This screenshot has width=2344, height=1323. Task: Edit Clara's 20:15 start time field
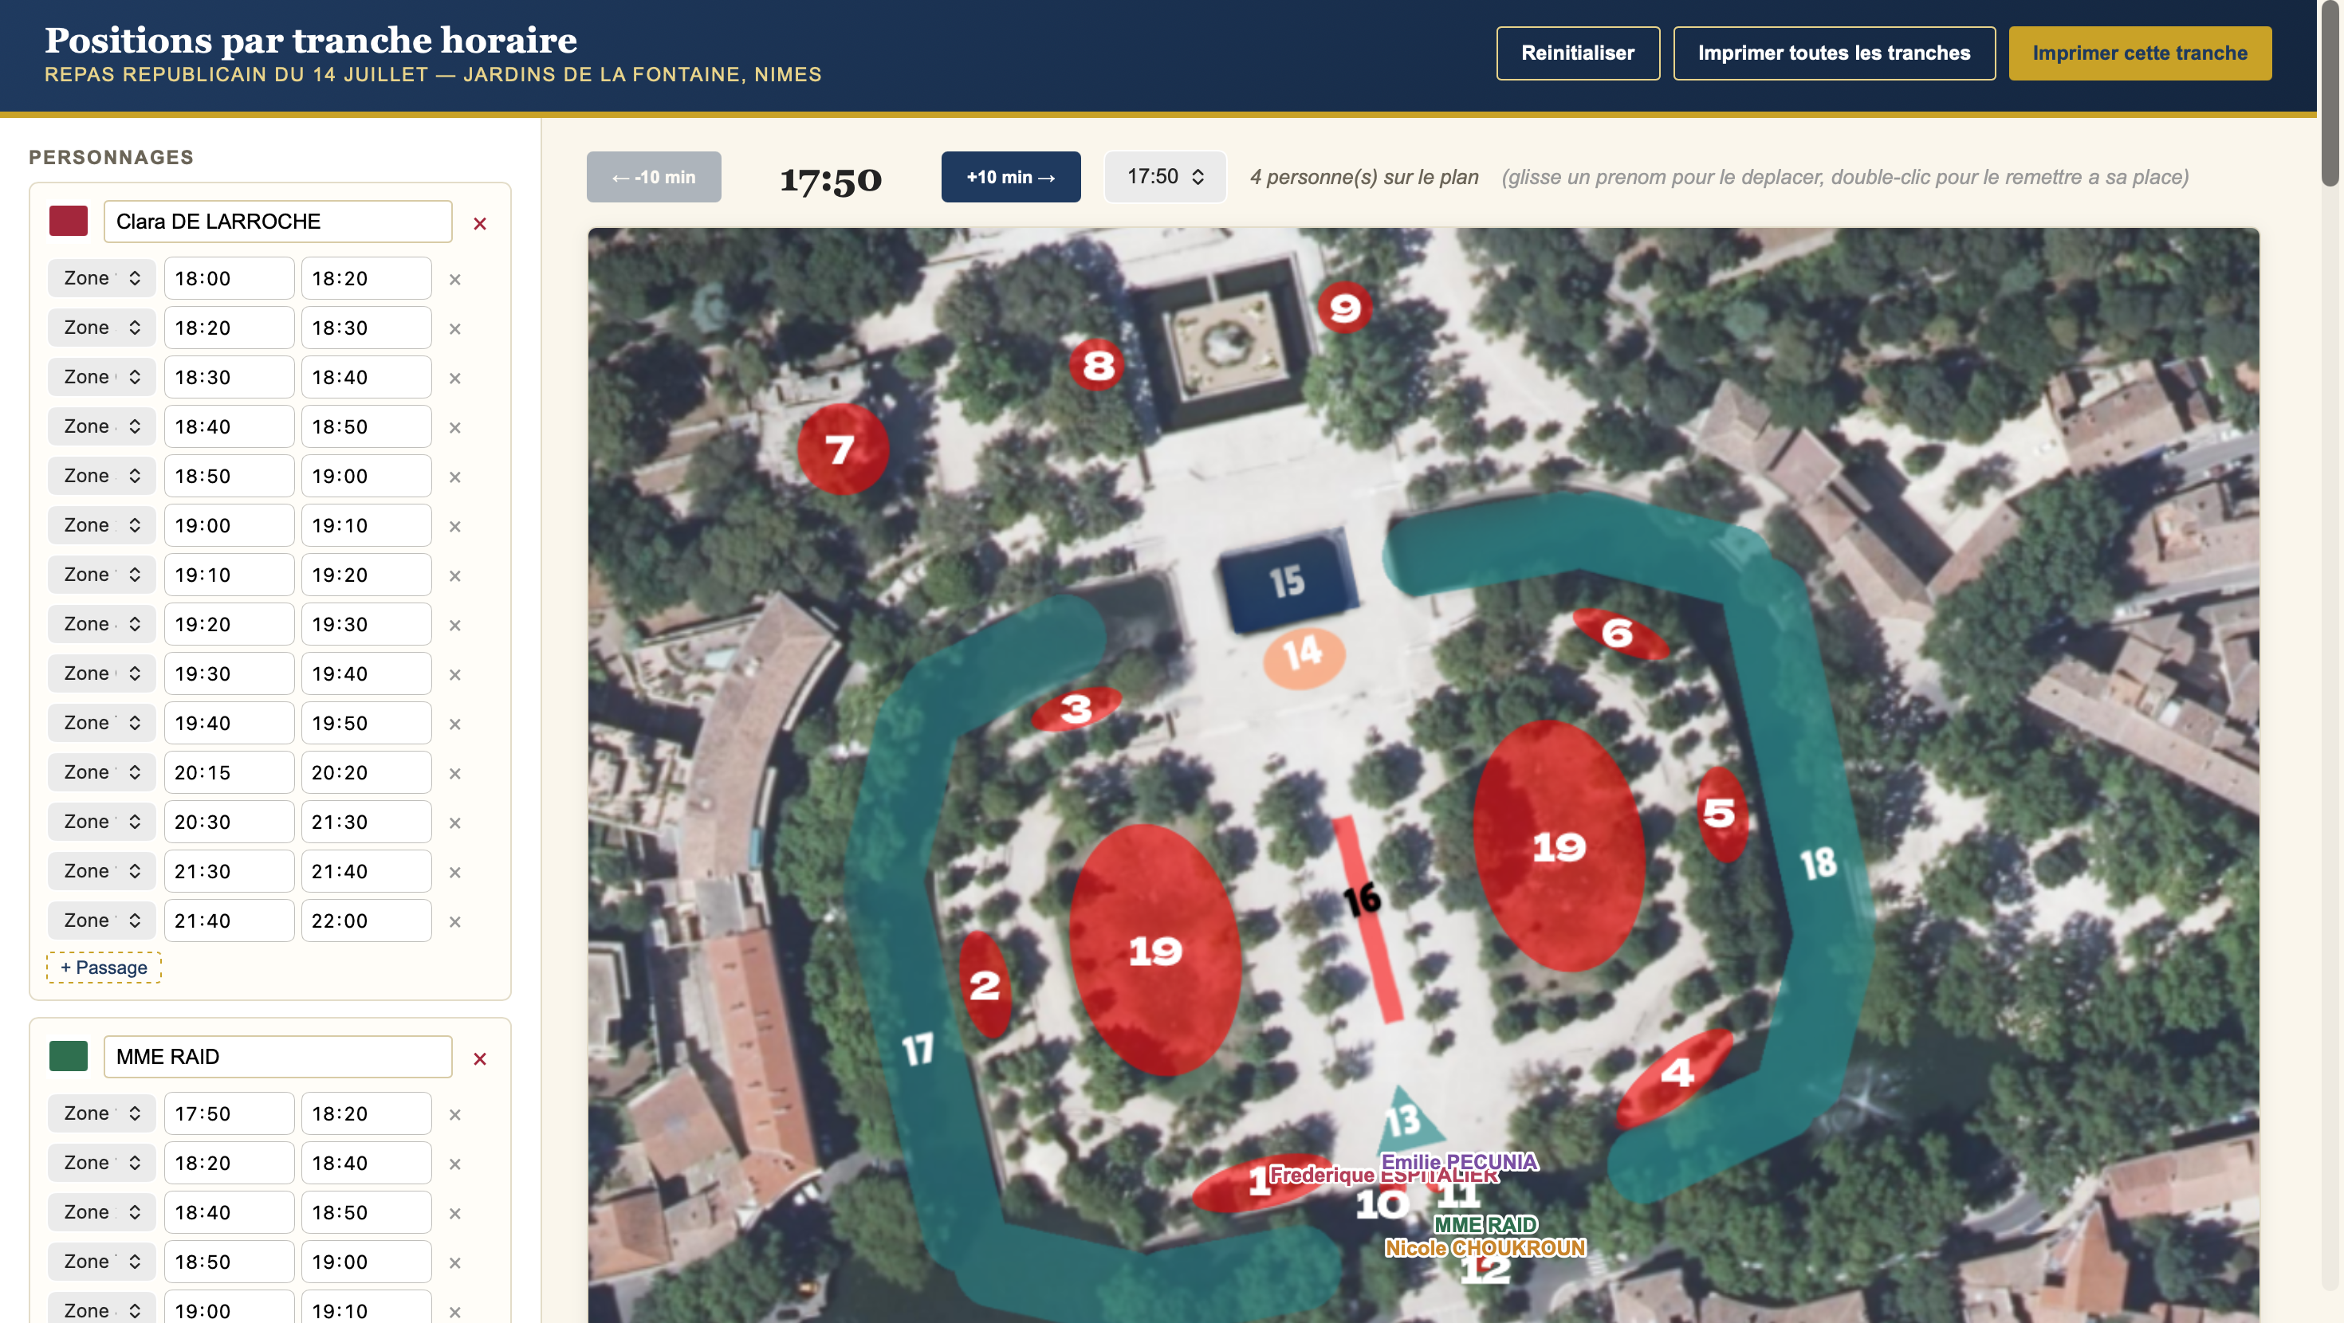coord(230,772)
